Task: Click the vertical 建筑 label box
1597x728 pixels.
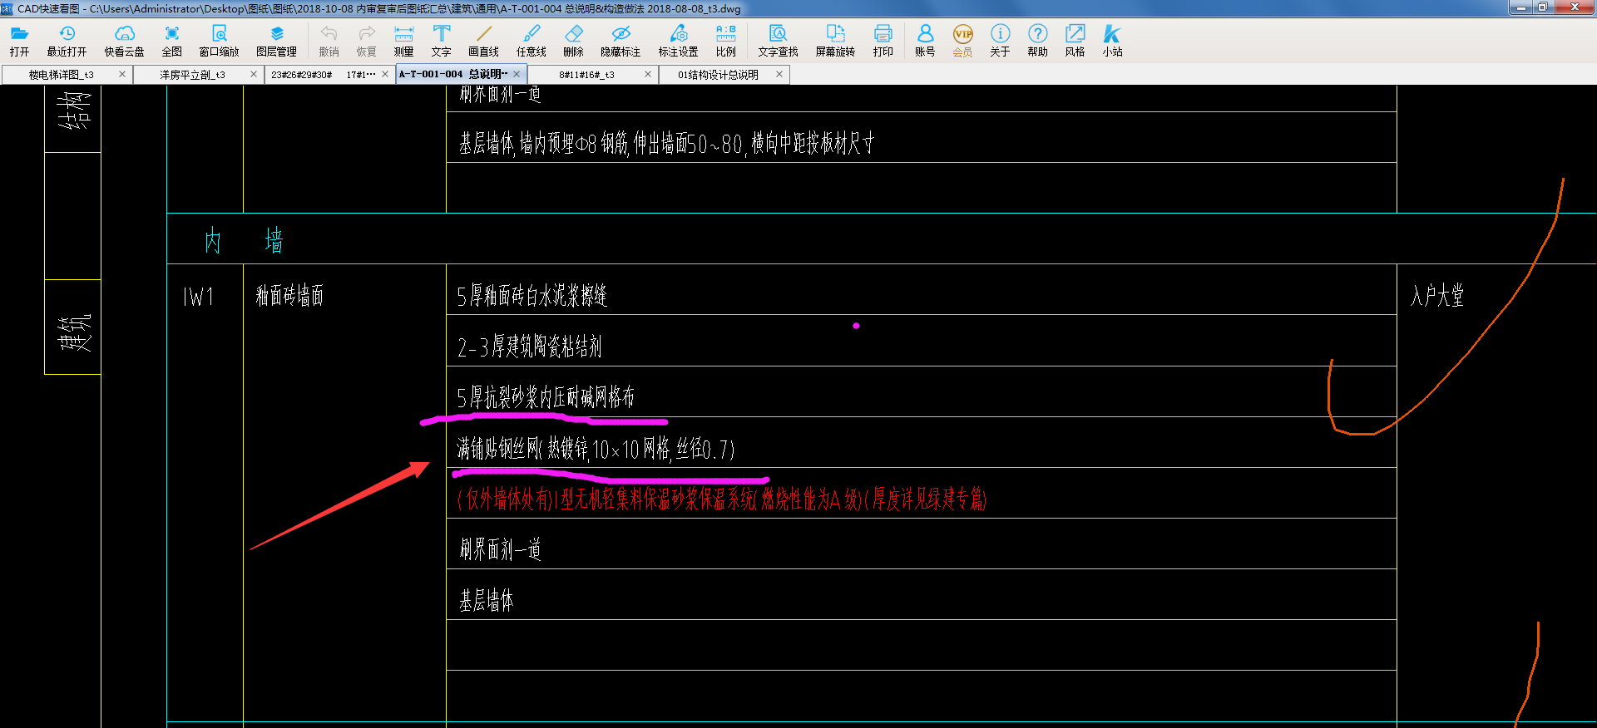Action: click(73, 327)
